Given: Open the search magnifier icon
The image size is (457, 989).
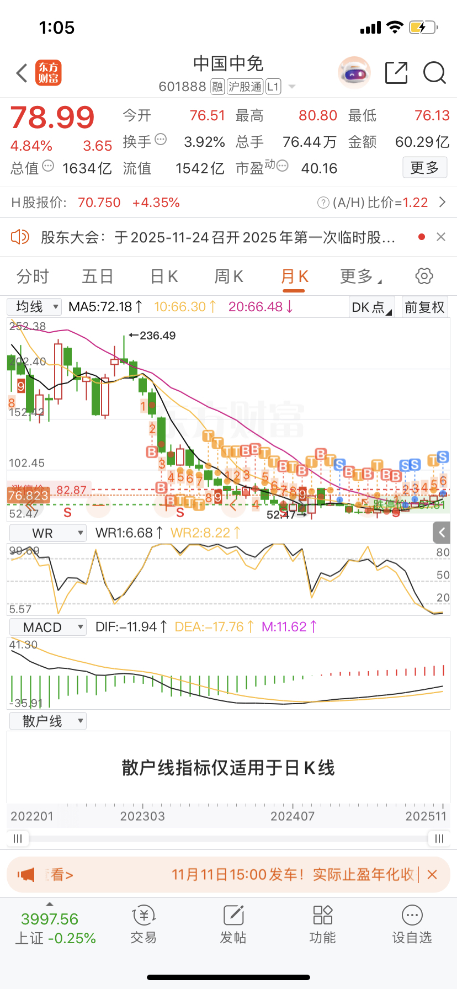Looking at the screenshot, I should point(434,73).
